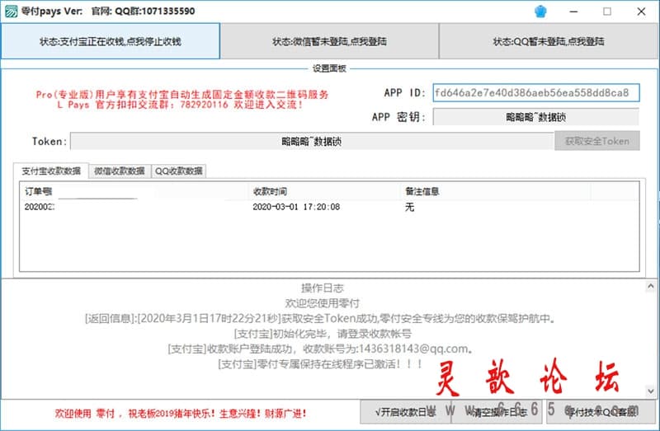Log in to WeChat via the 微信暂未登陆 status button
This screenshot has width=660, height=431.
click(x=329, y=41)
